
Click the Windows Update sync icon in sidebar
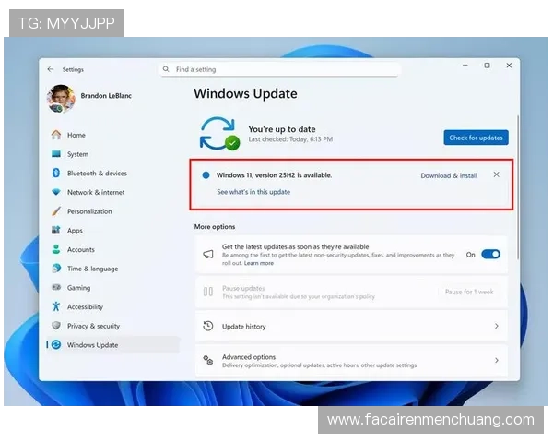pos(56,344)
